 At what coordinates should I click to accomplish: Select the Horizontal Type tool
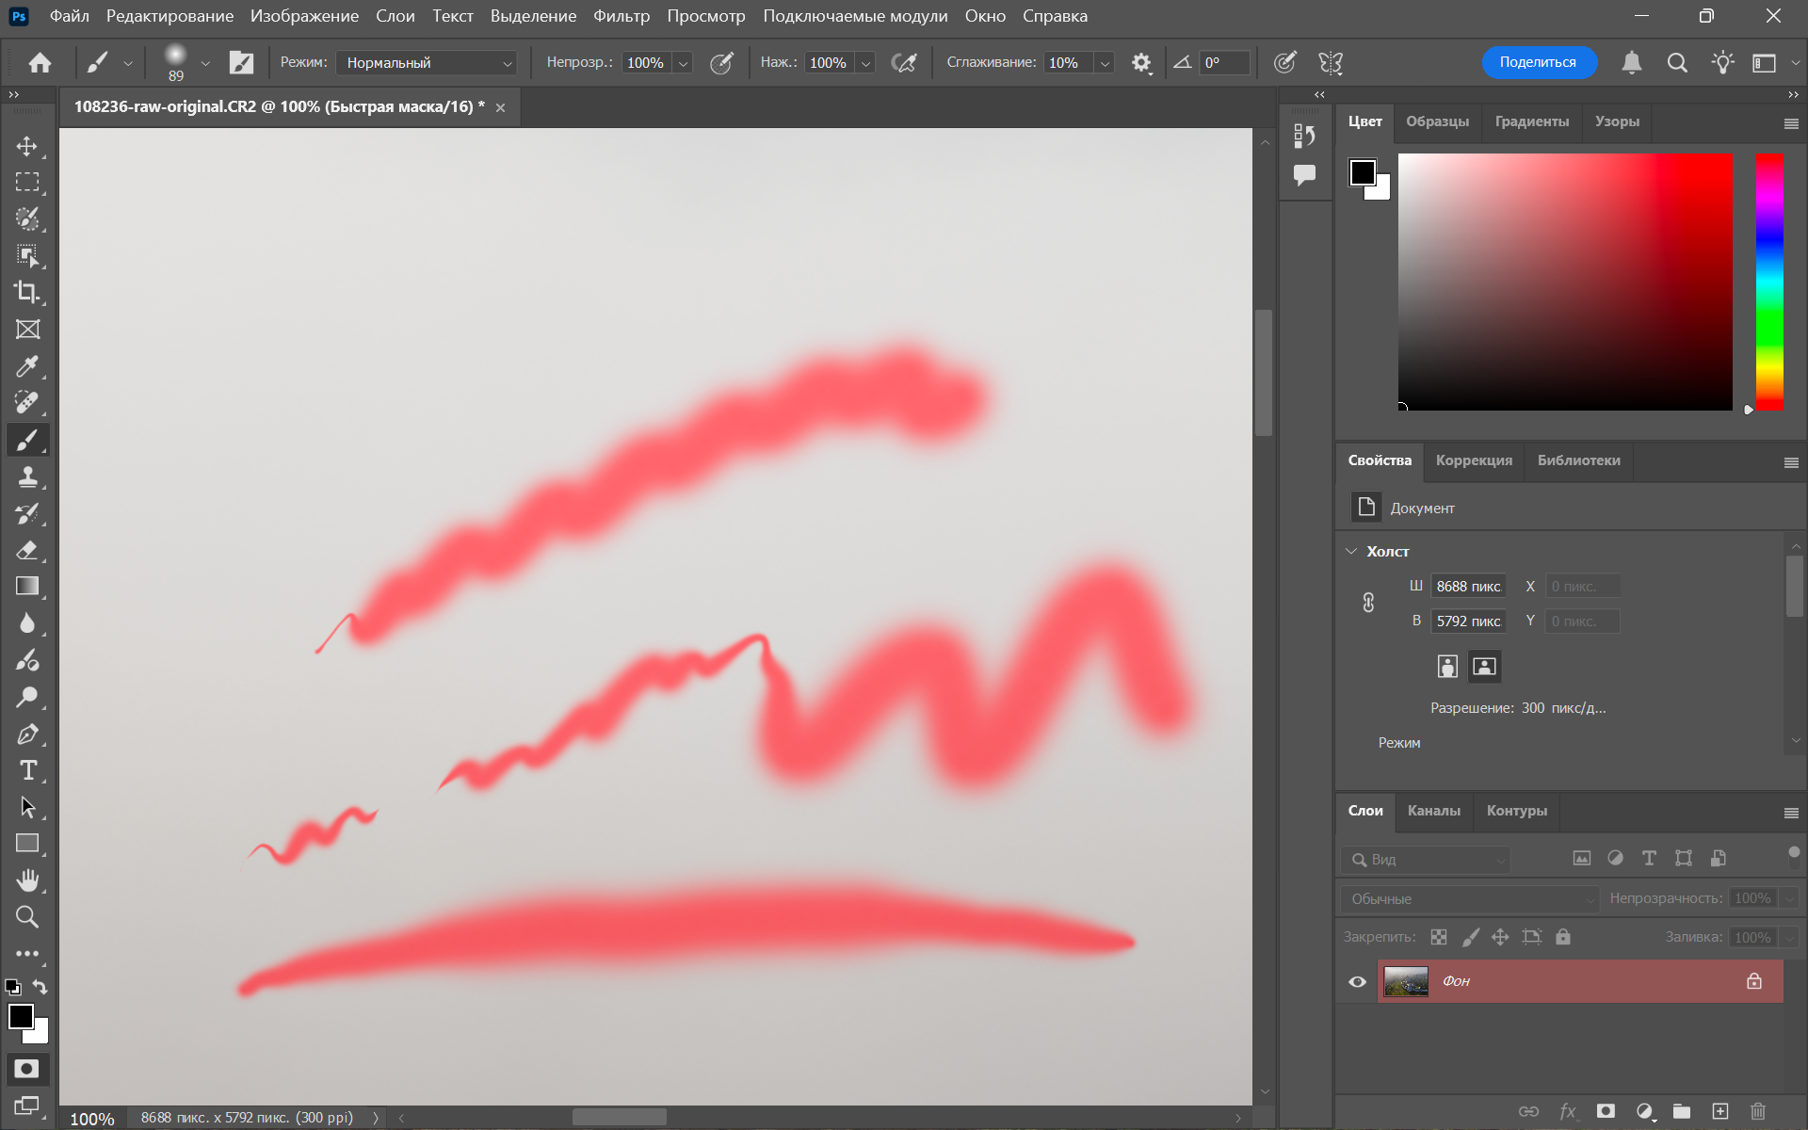(x=27, y=770)
